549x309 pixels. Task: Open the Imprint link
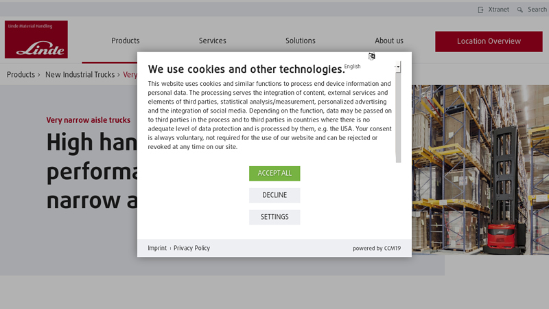157,249
